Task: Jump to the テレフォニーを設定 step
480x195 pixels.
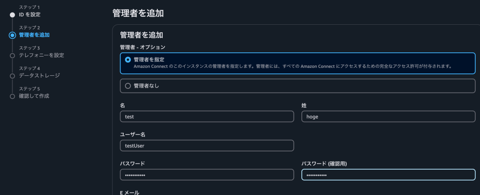Action: click(x=41, y=55)
